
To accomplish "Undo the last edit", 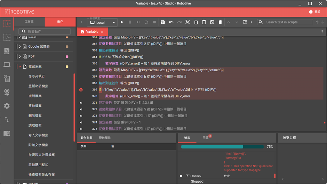I will pos(171,22).
